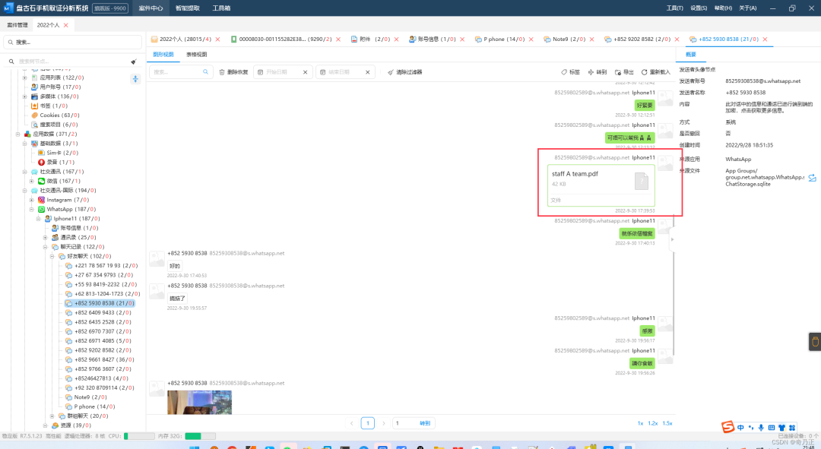Click the 导出 export icon in toolbar
The height and width of the screenshot is (449, 821).
[618, 72]
